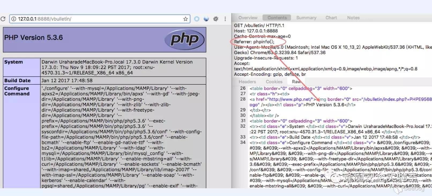Image resolution: width=432 pixels, height=196 pixels.
Task: Switch to the Overview tab
Action: 248,18
